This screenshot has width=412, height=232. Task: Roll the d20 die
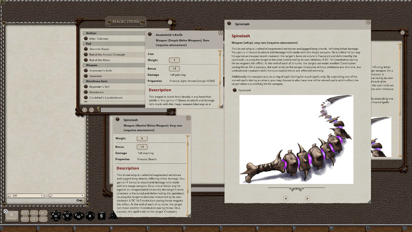(56, 216)
